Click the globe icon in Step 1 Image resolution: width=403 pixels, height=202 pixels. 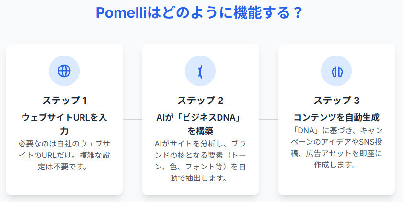tap(64, 71)
